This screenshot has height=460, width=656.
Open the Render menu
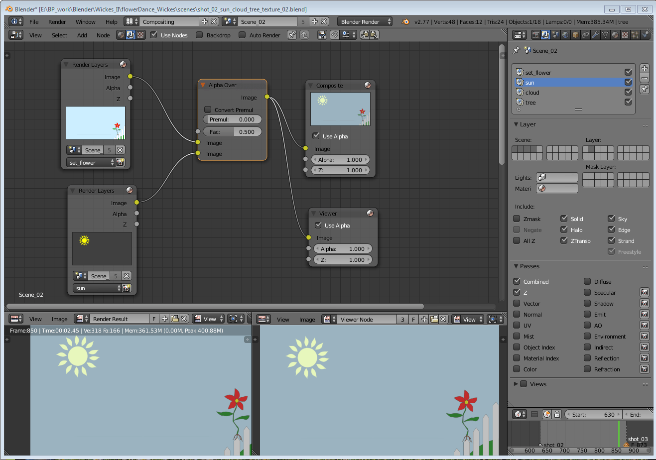(x=57, y=21)
